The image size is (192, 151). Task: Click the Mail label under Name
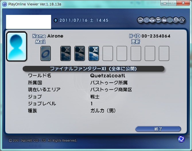point(40,42)
